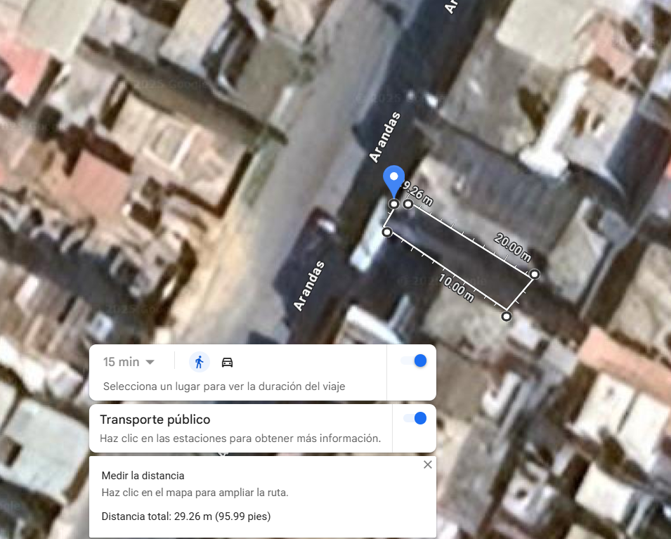671x539 pixels.
Task: Toggle the travel time switch off
Action: [414, 361]
